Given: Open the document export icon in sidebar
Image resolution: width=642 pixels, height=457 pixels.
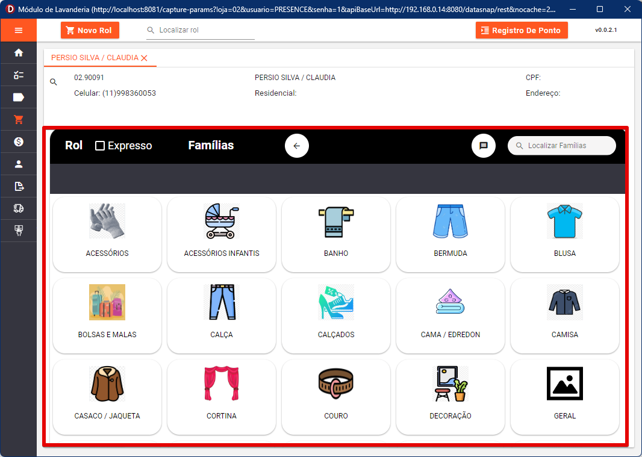Looking at the screenshot, I should pos(19,186).
